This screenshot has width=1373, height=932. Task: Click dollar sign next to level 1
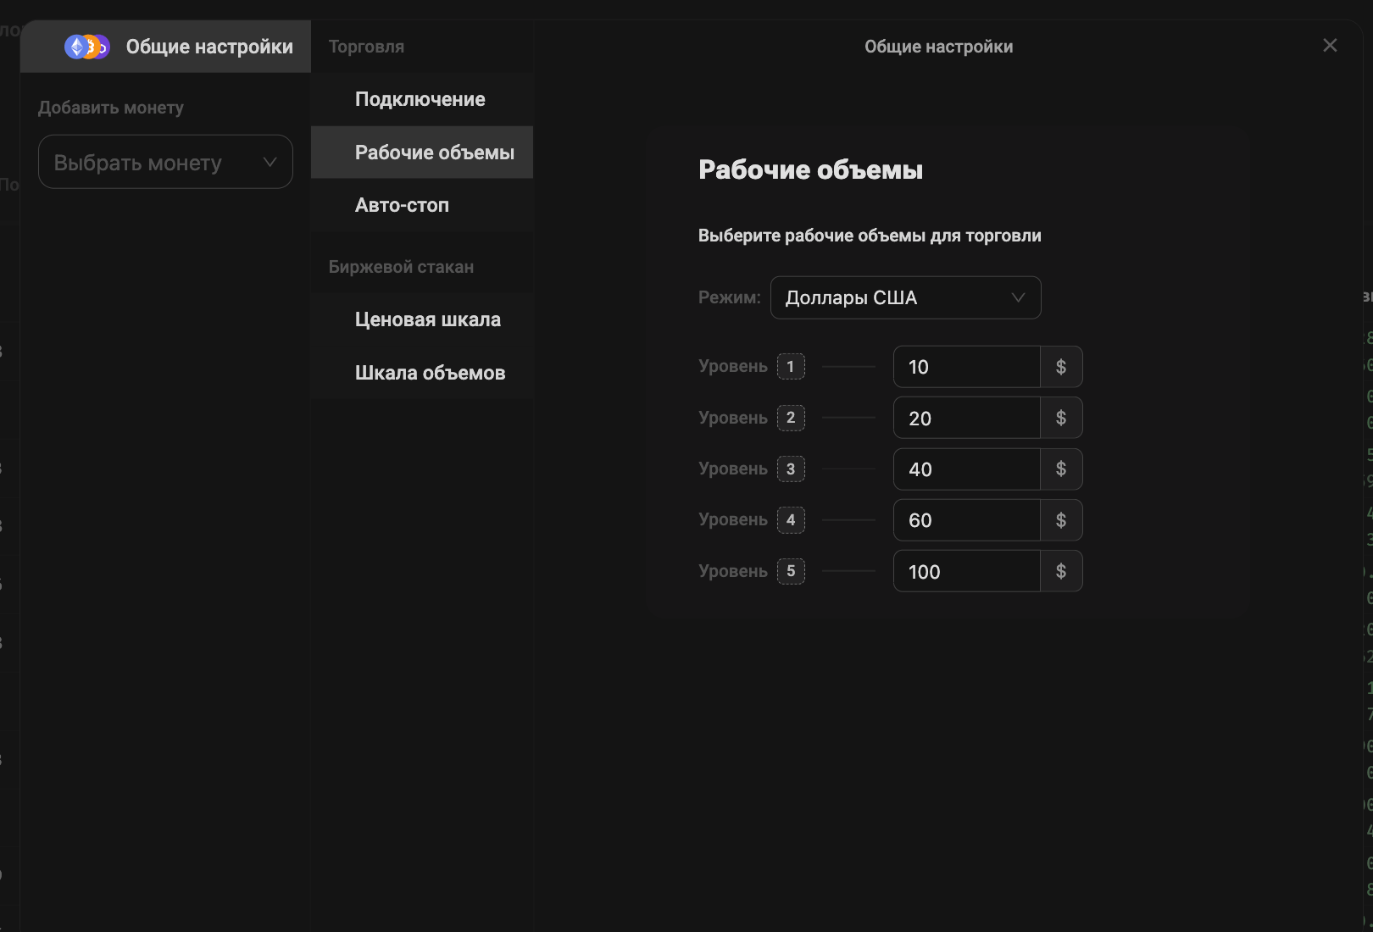1061,367
